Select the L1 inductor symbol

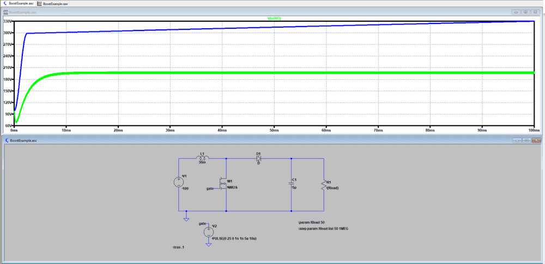(x=203, y=158)
